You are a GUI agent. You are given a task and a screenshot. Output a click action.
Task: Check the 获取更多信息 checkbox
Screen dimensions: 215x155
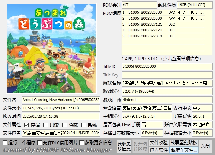(x=81, y=143)
